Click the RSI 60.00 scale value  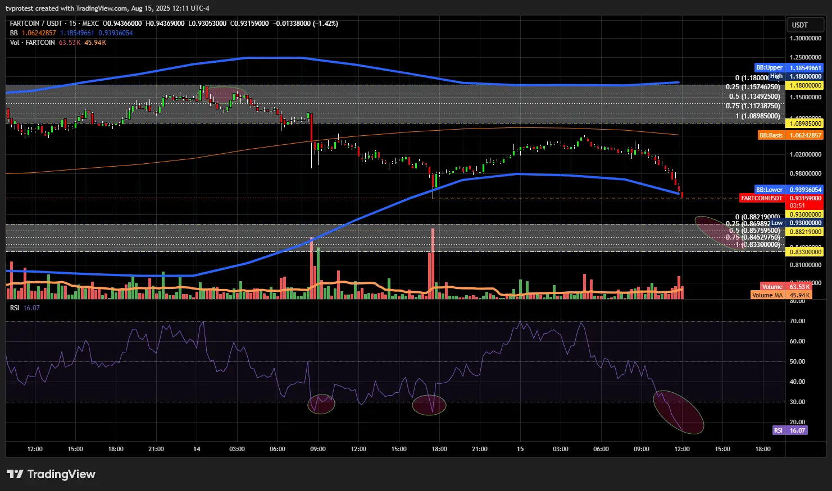[x=797, y=341]
